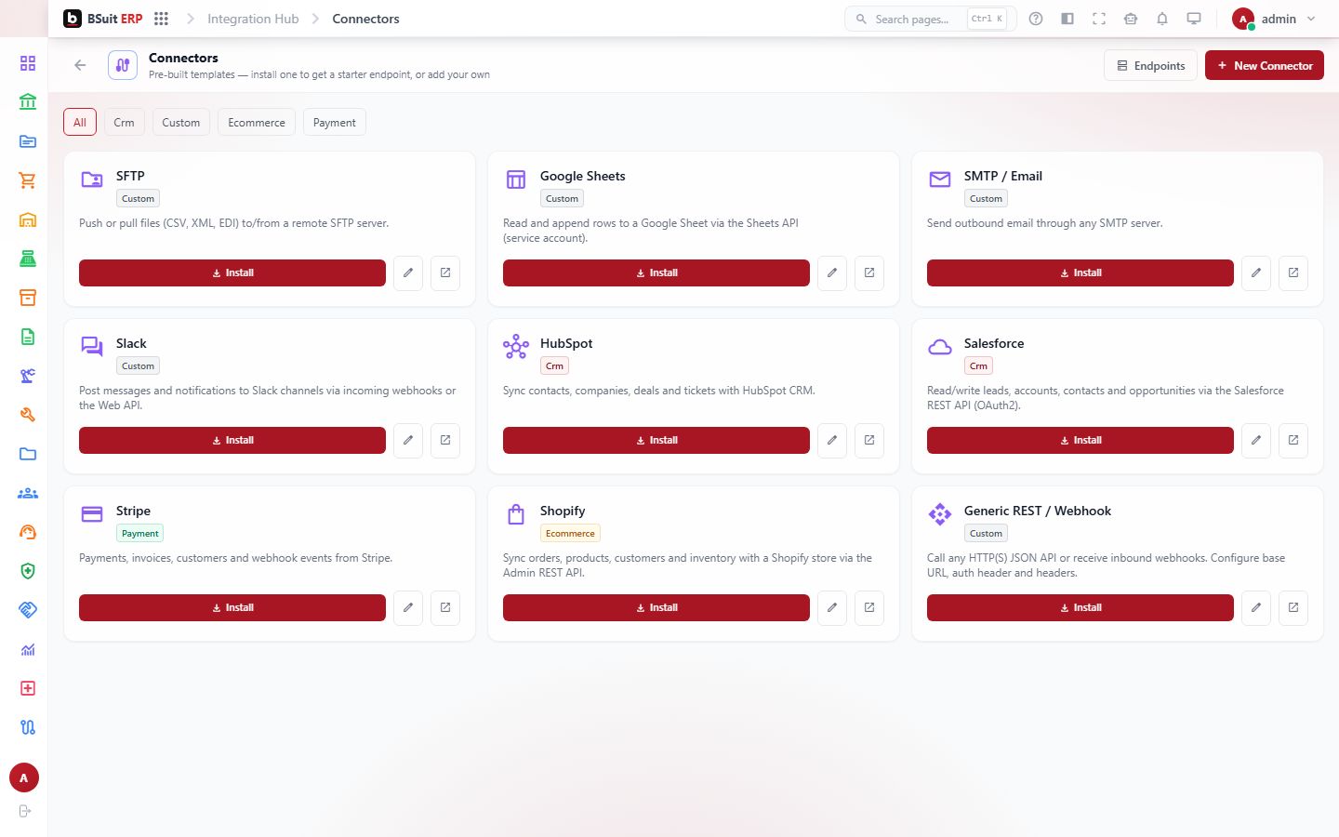This screenshot has width=1339, height=837.
Task: Edit the Generic REST / Webhook connector
Action: (1256, 607)
